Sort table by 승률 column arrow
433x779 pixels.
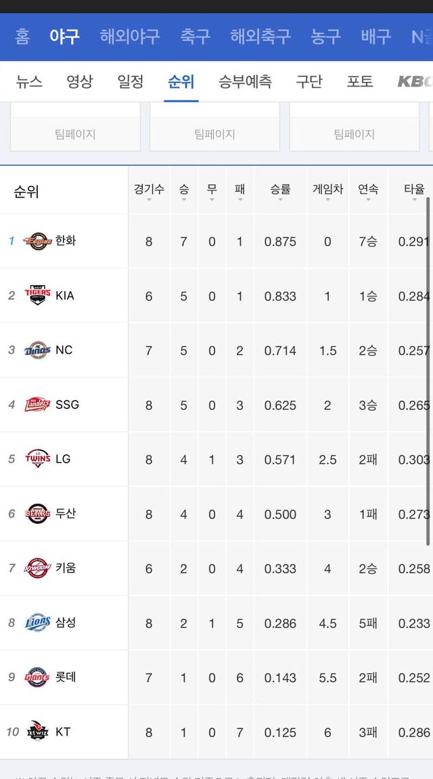coord(280,199)
